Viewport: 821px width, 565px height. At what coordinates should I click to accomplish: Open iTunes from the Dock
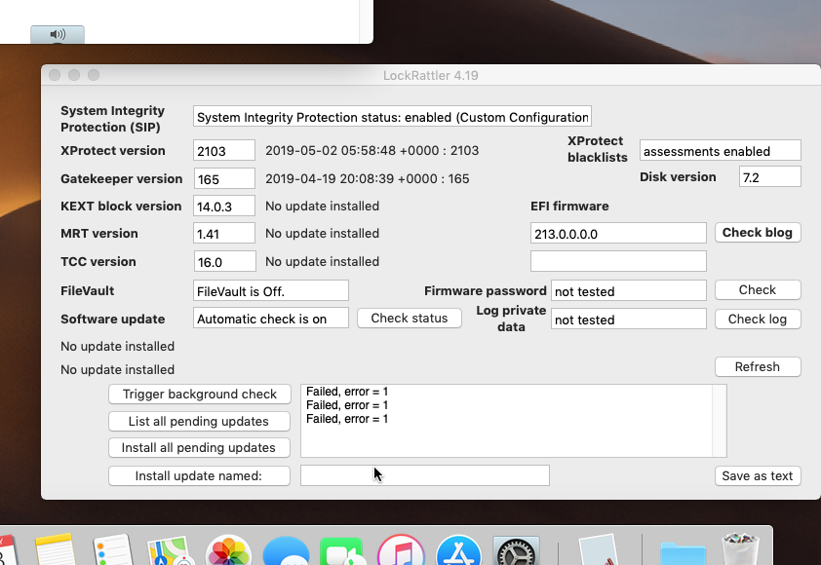401,551
